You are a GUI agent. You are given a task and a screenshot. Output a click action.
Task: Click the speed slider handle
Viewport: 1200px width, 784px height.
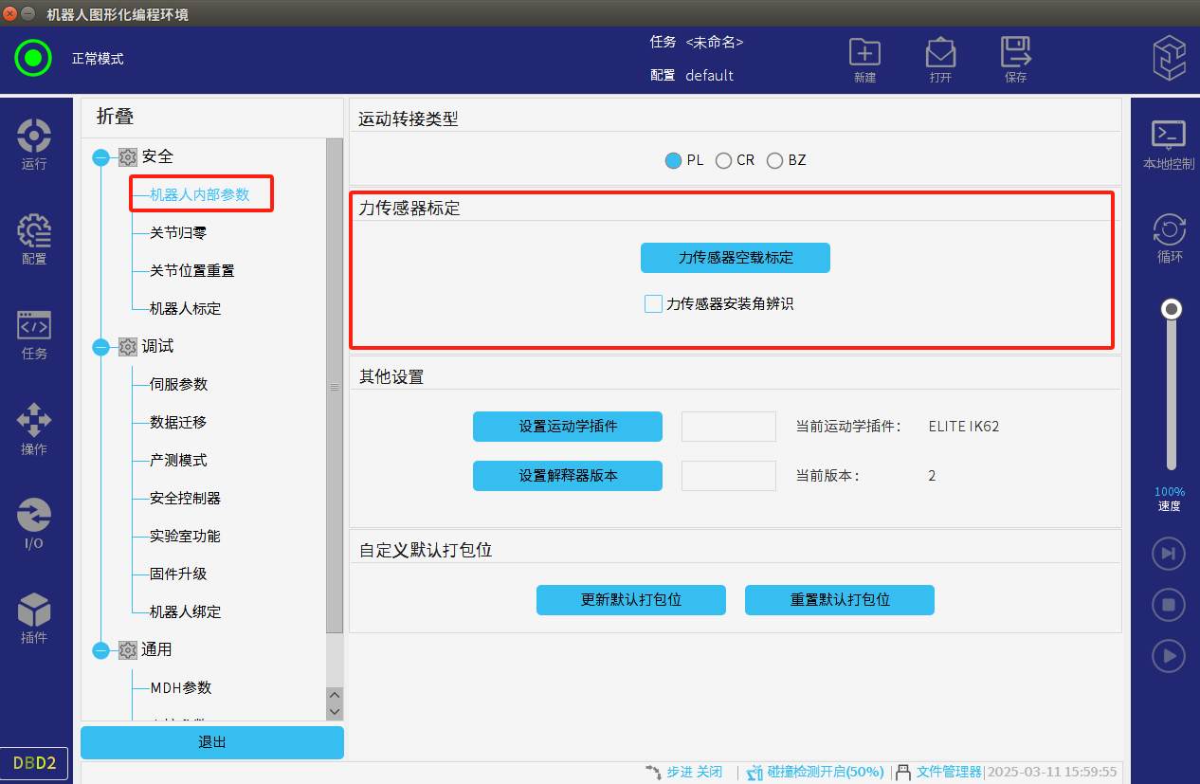(x=1173, y=309)
